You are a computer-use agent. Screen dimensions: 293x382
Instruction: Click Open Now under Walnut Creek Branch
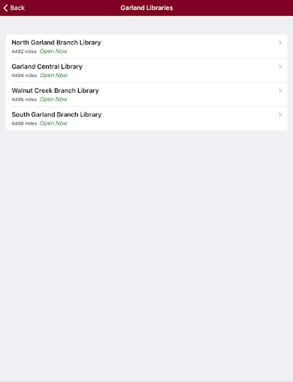[54, 99]
